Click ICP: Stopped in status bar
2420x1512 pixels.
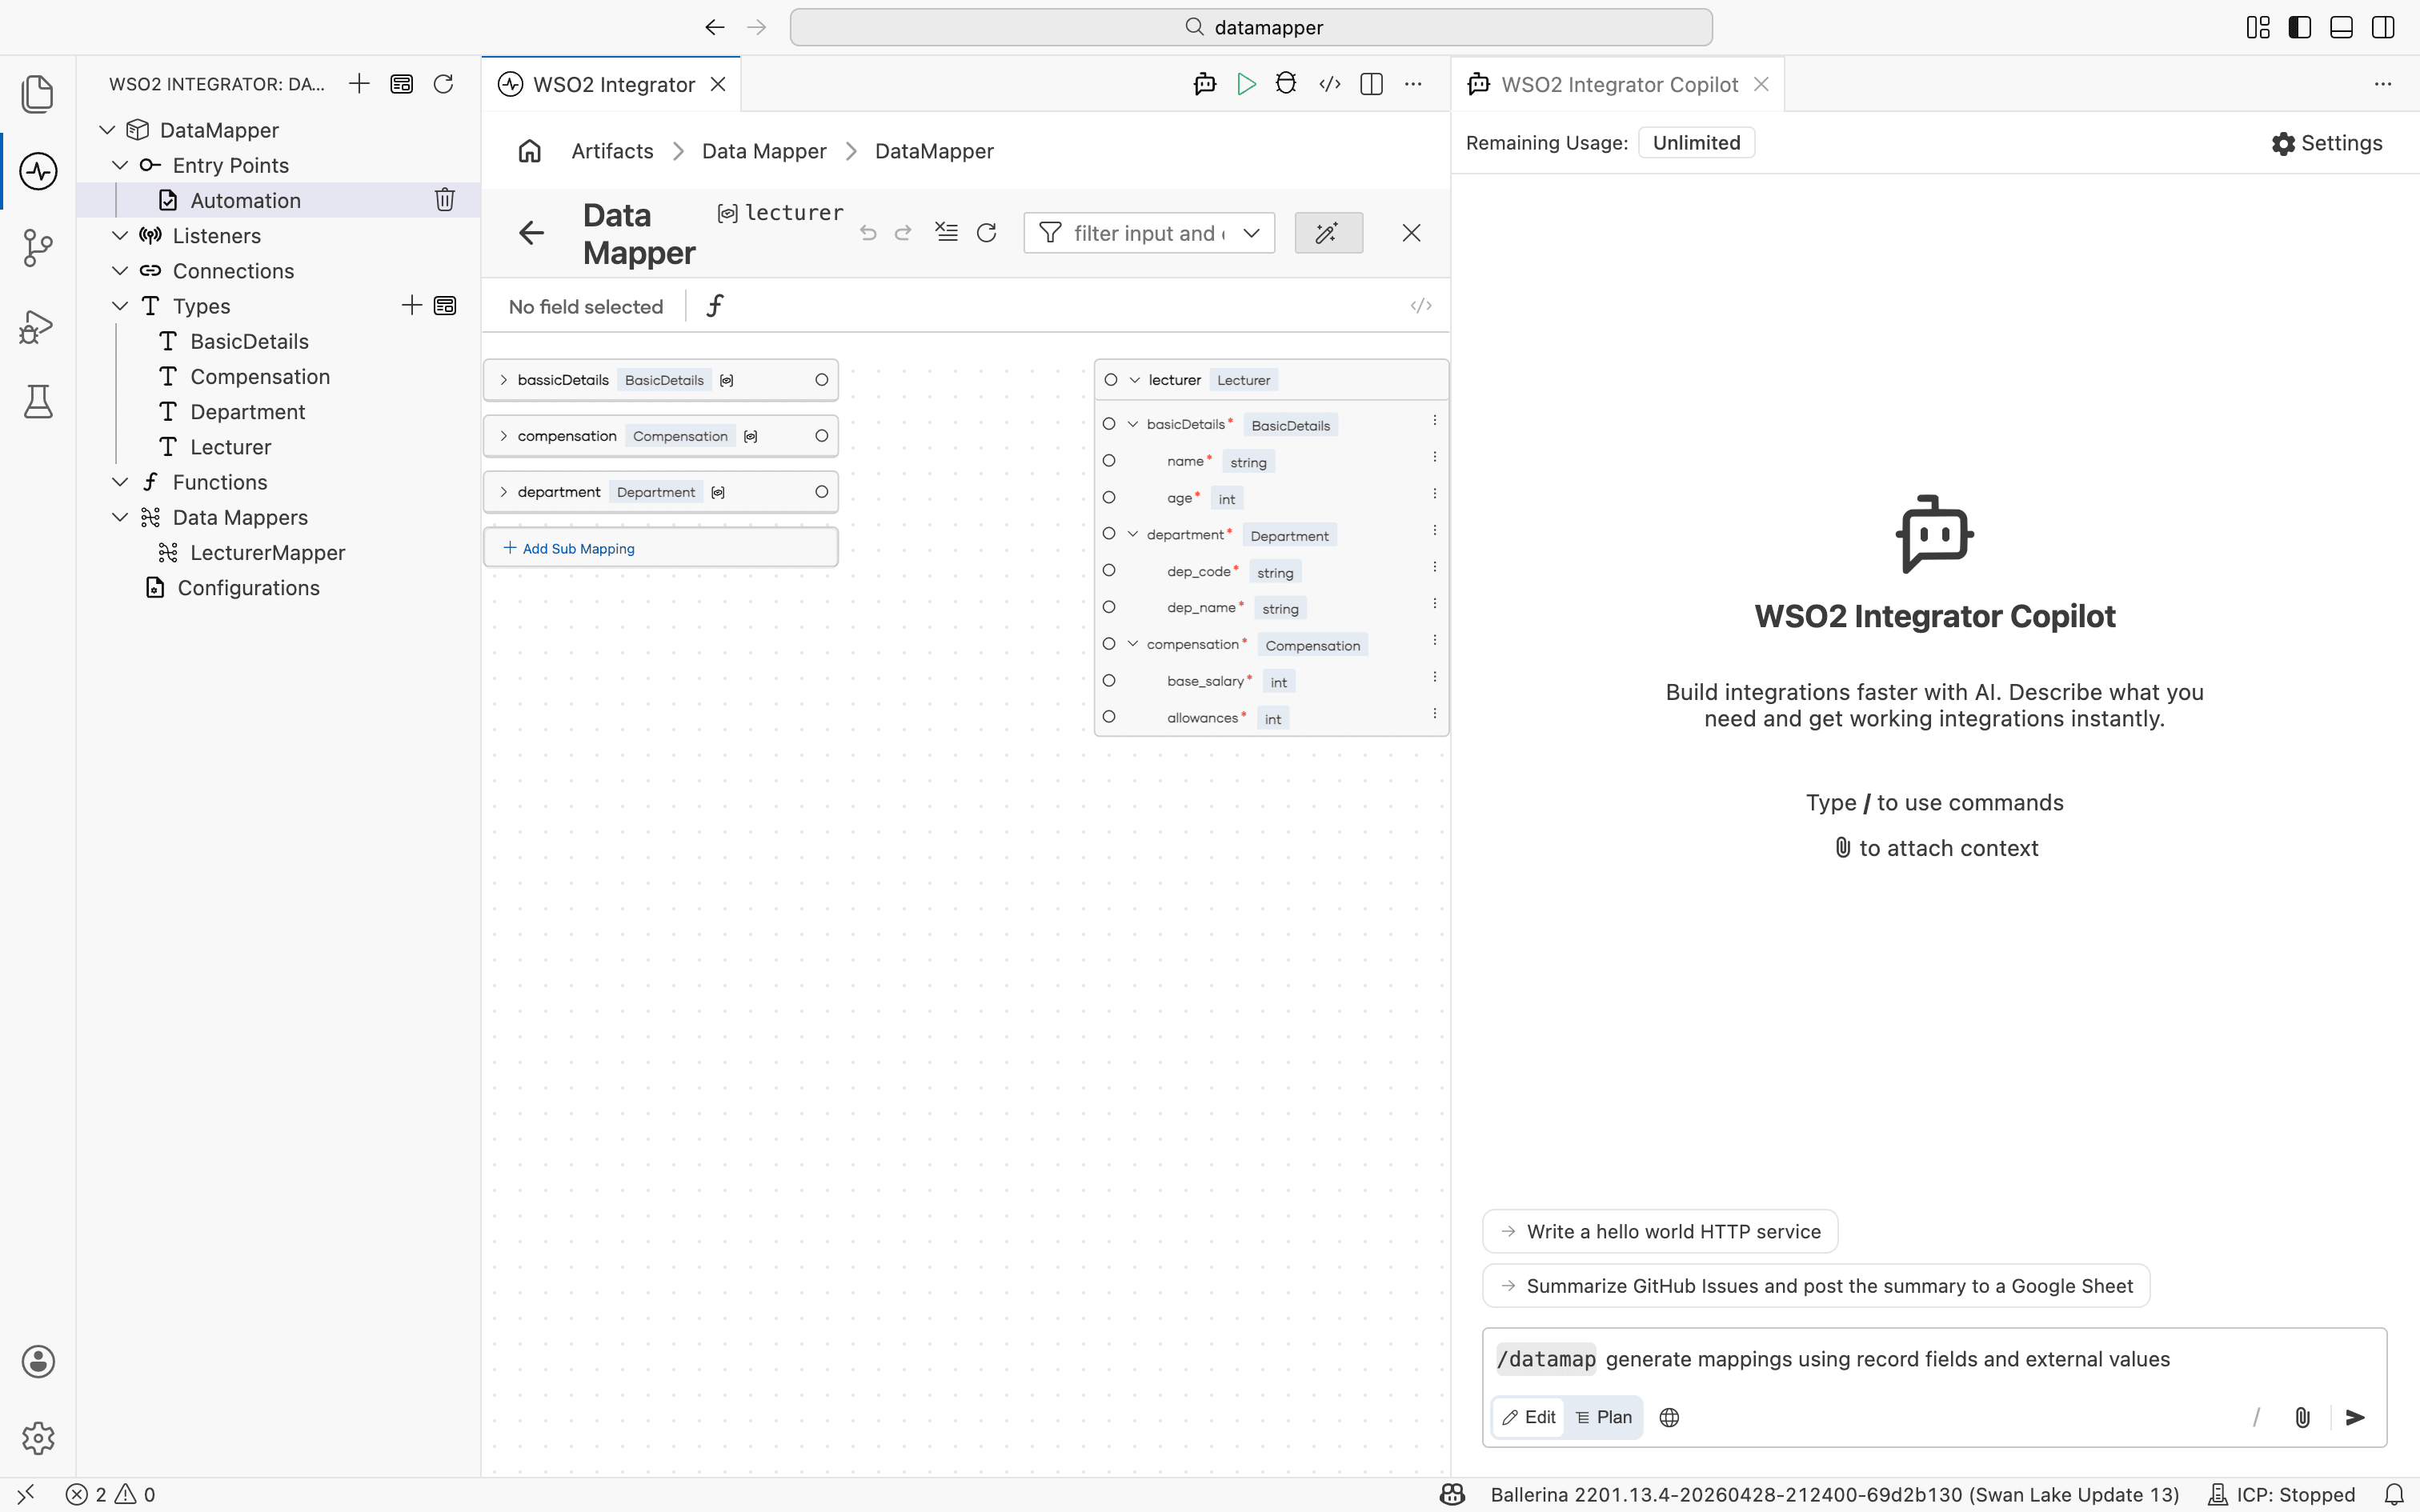point(2282,1495)
